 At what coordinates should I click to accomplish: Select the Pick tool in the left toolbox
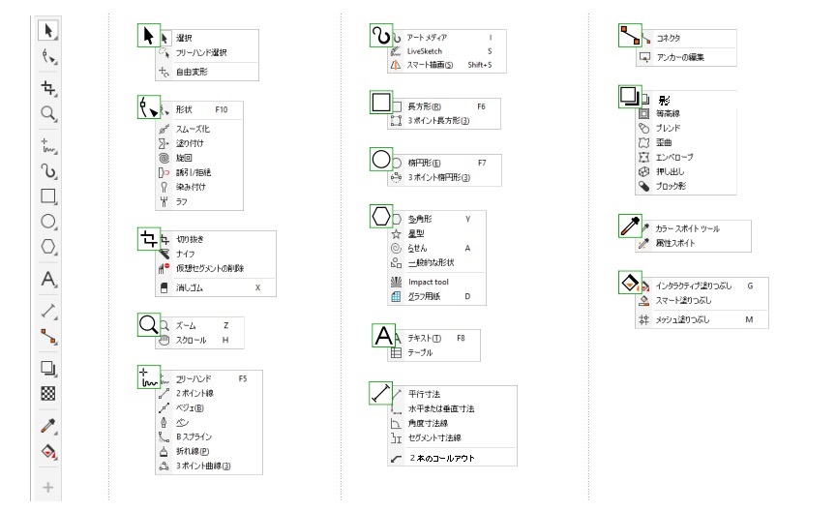coord(48,31)
